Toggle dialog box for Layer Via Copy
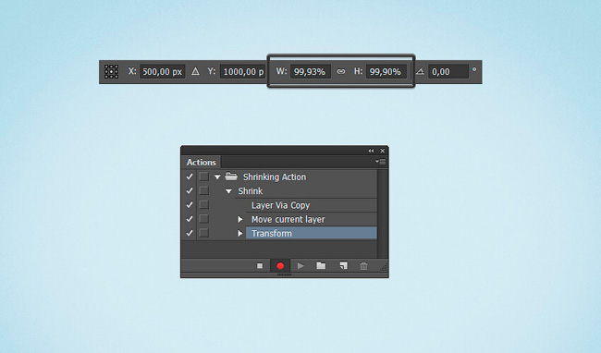601x353 pixels. tap(204, 205)
